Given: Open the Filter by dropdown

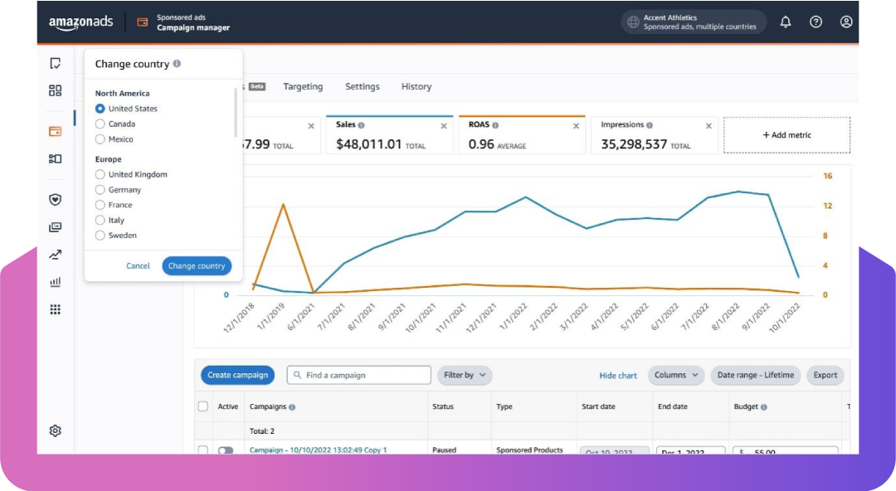Looking at the screenshot, I should tap(464, 375).
